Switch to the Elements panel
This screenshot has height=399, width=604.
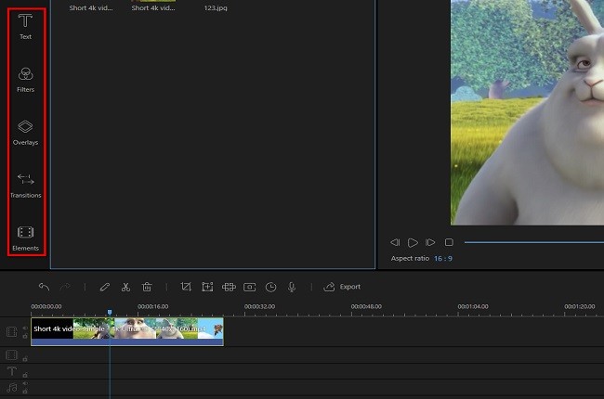tap(25, 238)
